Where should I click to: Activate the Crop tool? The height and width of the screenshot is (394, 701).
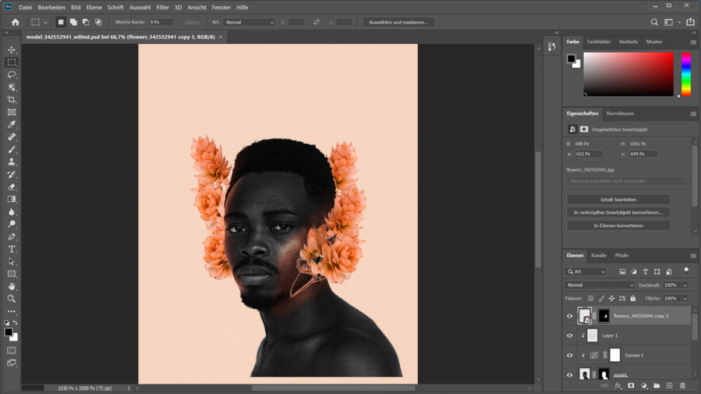(x=11, y=99)
